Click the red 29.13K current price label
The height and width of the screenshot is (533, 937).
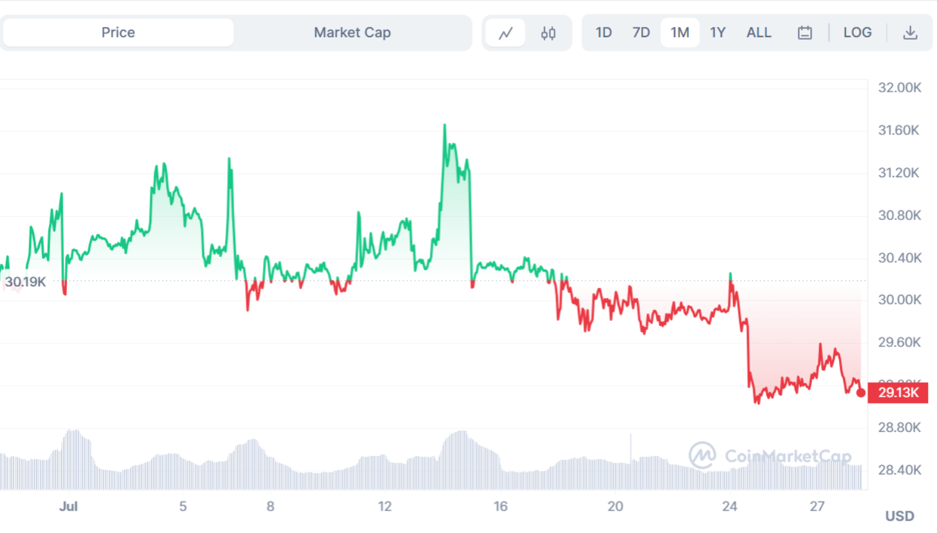pos(898,392)
